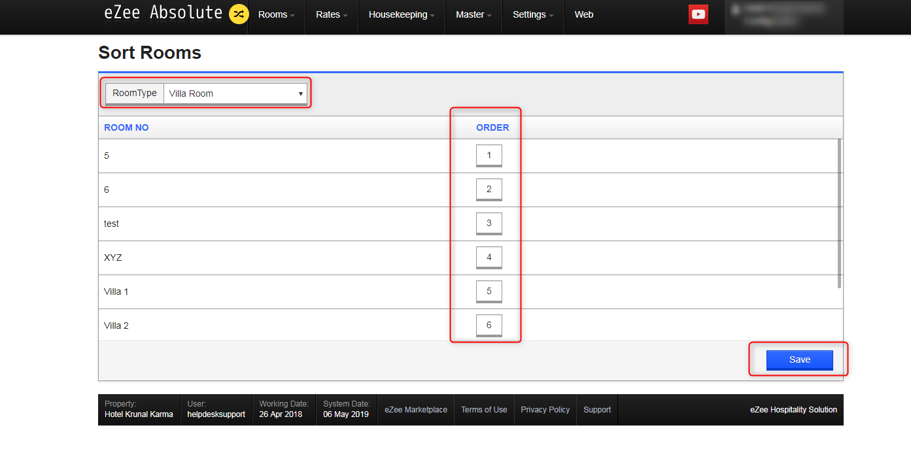Click the ORDER column header
The height and width of the screenshot is (451, 911).
(492, 127)
